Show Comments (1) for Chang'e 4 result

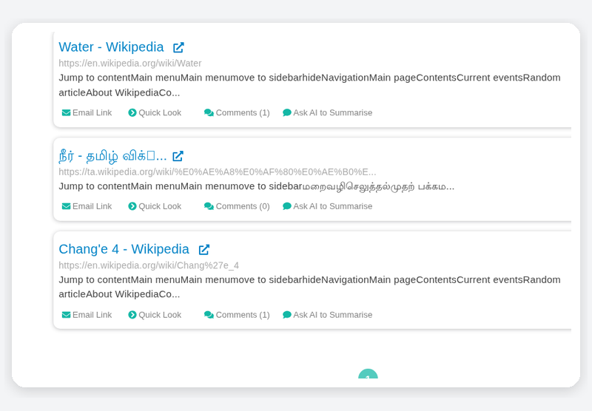(x=237, y=315)
